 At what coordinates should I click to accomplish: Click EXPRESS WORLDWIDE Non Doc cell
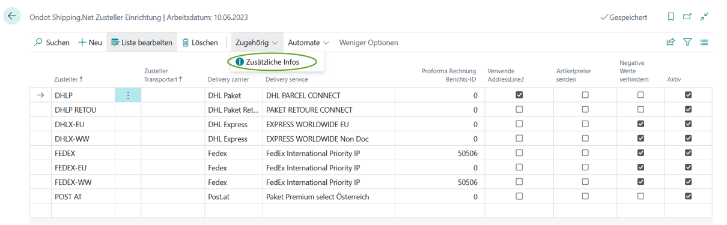pyautogui.click(x=329, y=139)
